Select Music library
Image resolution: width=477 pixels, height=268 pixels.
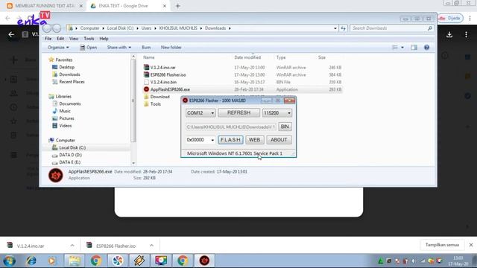[x=65, y=111]
